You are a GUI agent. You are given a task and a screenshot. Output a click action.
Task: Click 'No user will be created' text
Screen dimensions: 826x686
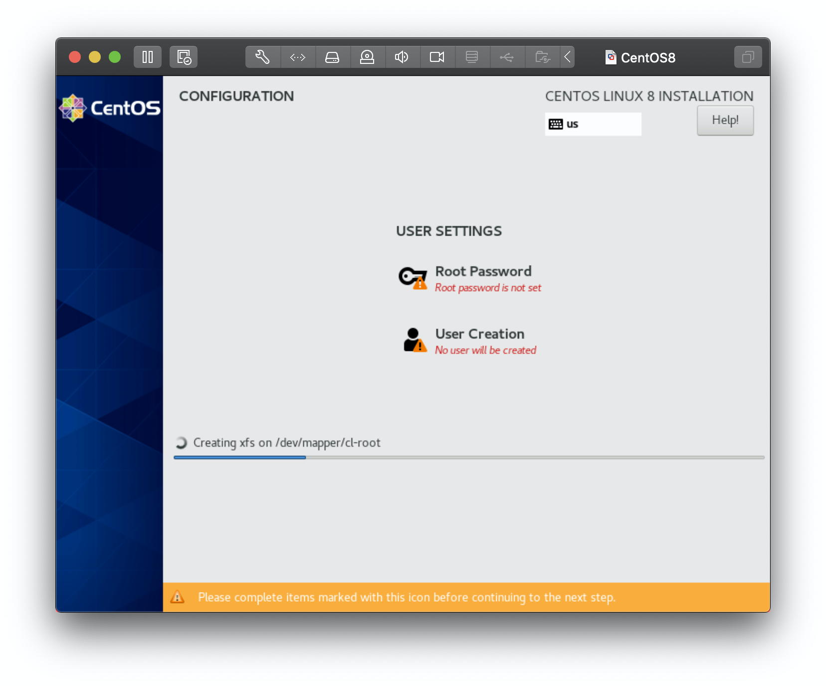[485, 350]
